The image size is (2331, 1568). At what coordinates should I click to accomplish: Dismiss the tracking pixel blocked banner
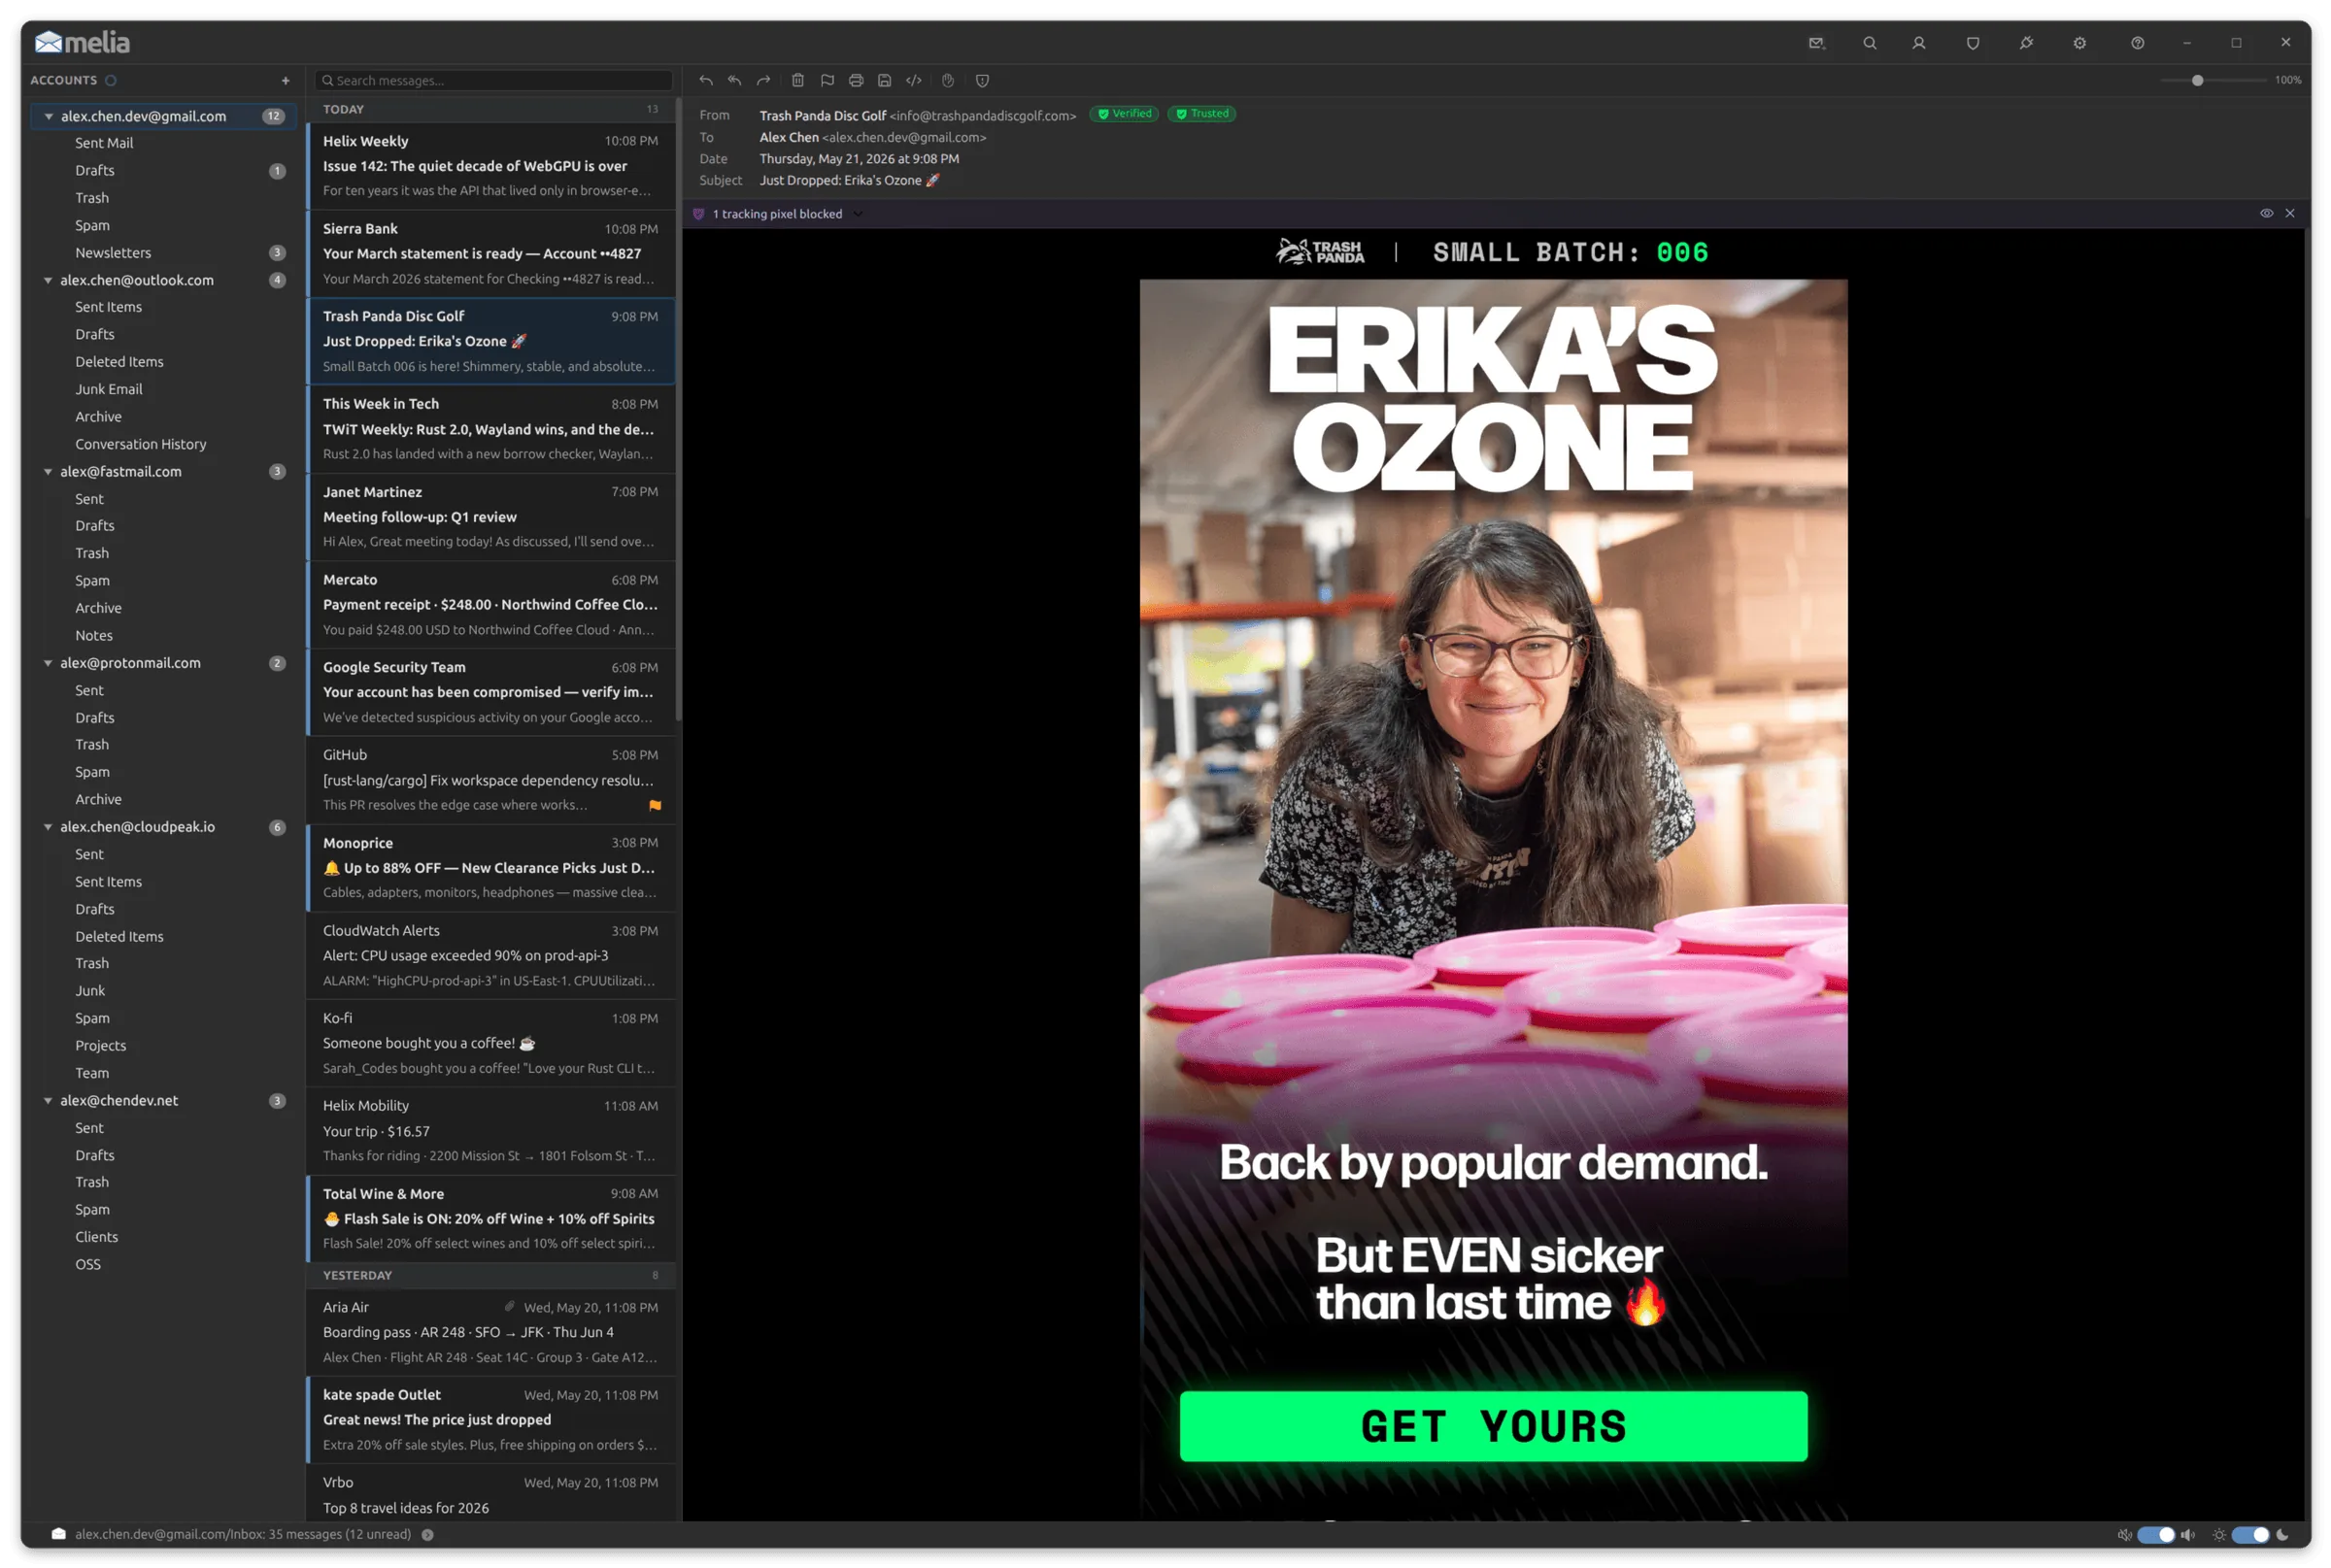tap(2290, 213)
